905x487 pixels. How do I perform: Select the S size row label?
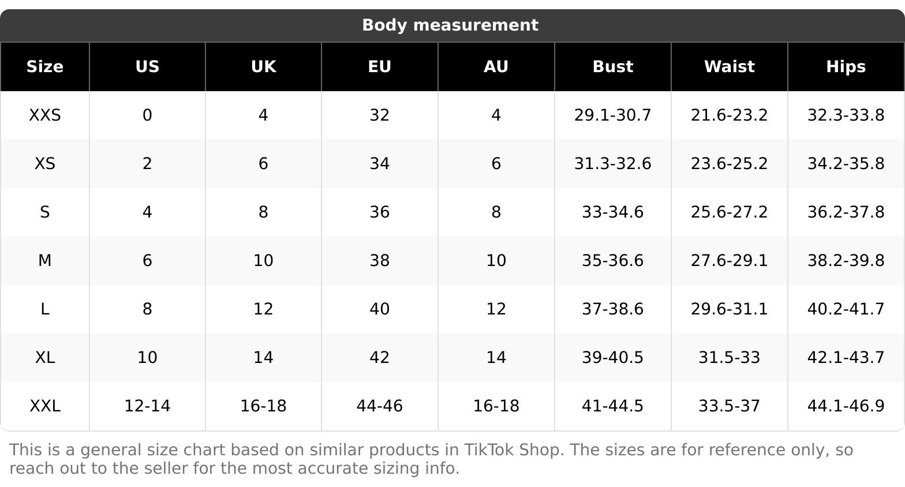pyautogui.click(x=45, y=212)
